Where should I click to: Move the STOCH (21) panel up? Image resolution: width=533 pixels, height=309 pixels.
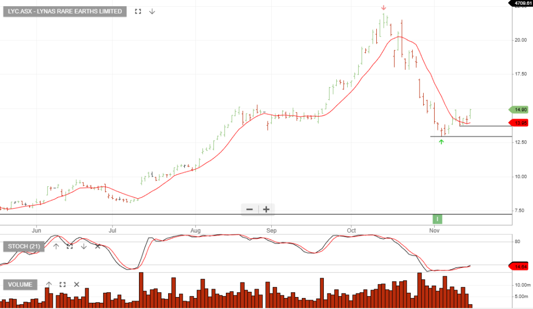(x=56, y=246)
